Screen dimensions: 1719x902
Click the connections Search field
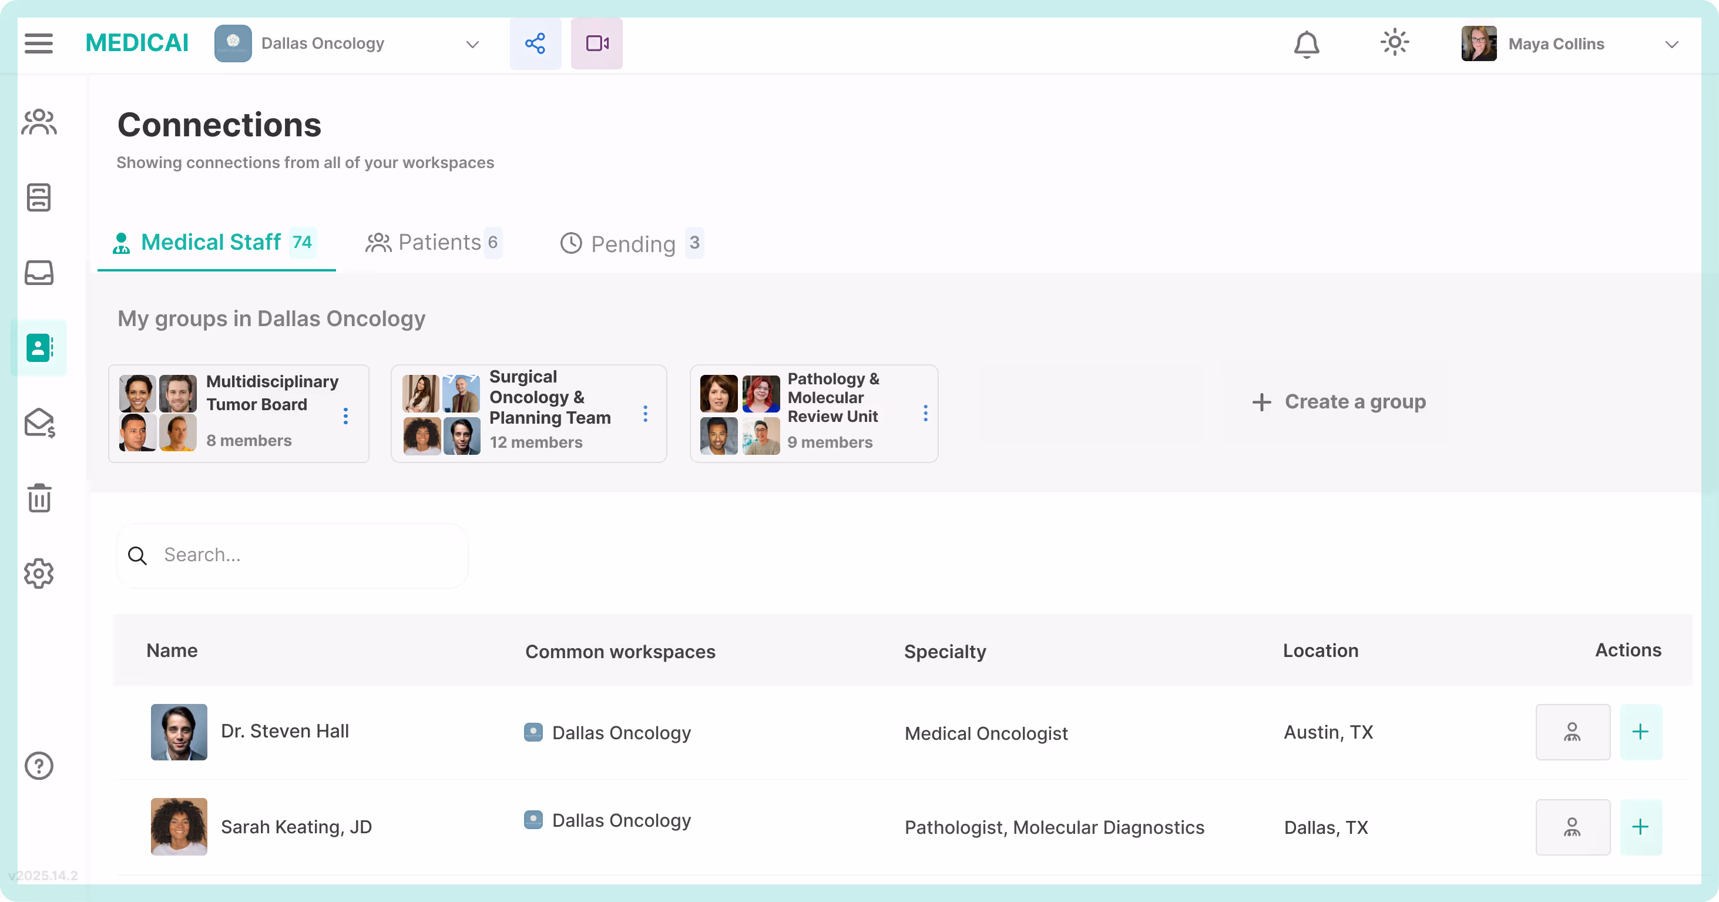(x=294, y=555)
